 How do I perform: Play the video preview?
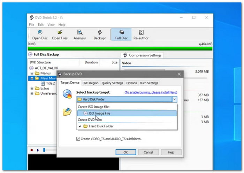tap(38, 150)
